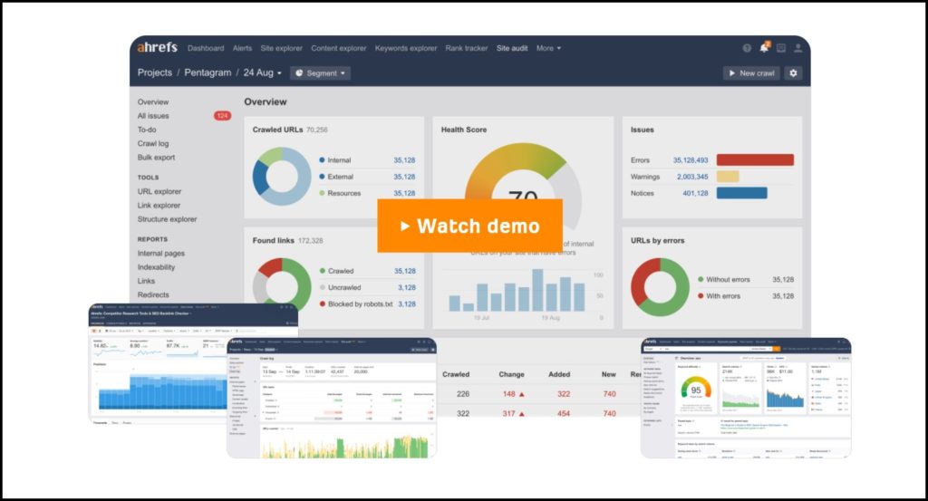Open the notifications bell icon
This screenshot has height=501, width=928.
click(x=764, y=47)
